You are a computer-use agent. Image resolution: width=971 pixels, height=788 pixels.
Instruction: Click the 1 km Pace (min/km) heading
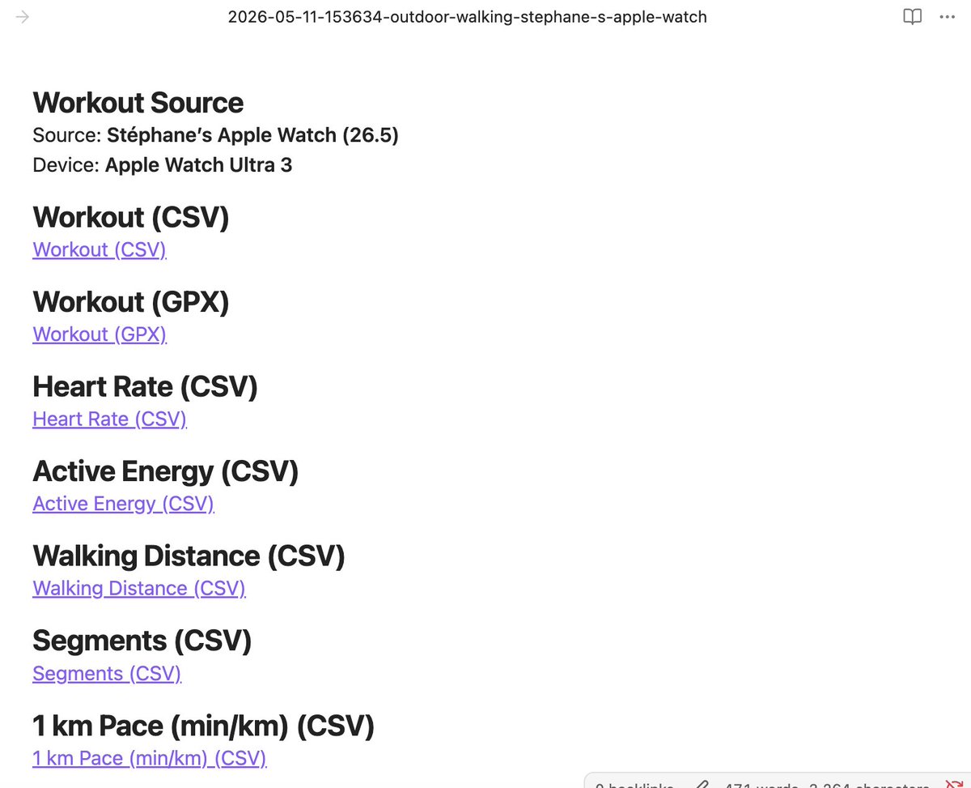click(x=204, y=726)
